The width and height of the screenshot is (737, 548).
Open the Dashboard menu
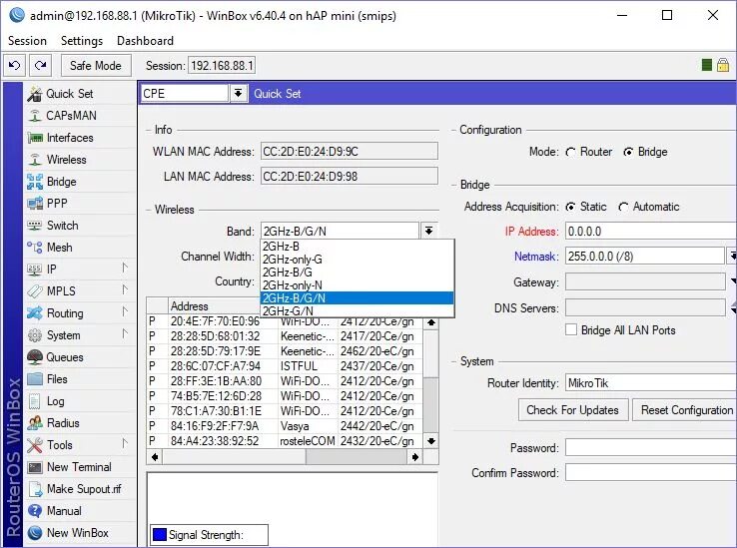145,41
